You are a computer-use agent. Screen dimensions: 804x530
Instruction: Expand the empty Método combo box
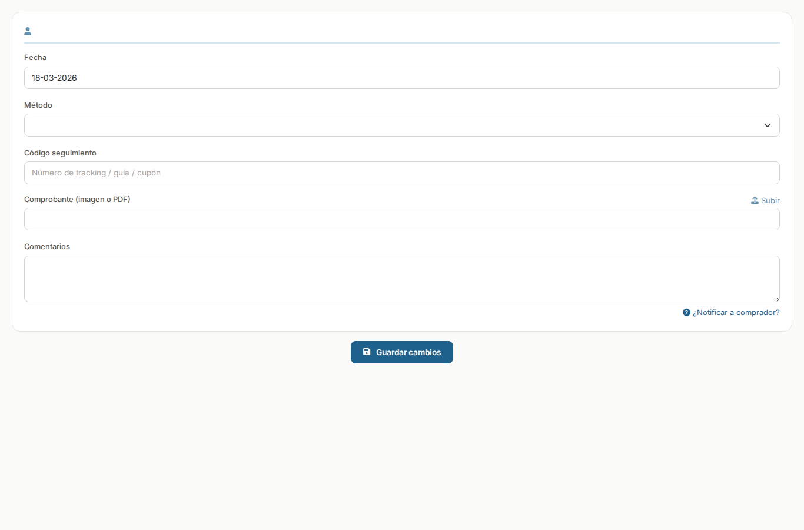(x=402, y=125)
